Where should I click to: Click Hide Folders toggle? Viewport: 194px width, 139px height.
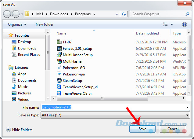pos(19,130)
